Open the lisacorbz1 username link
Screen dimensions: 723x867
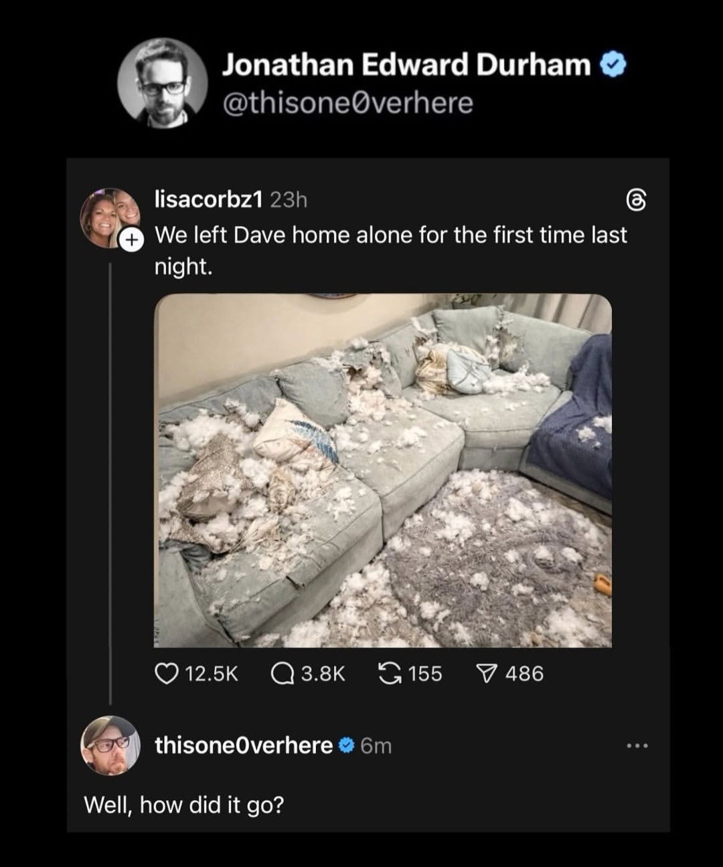(x=208, y=199)
